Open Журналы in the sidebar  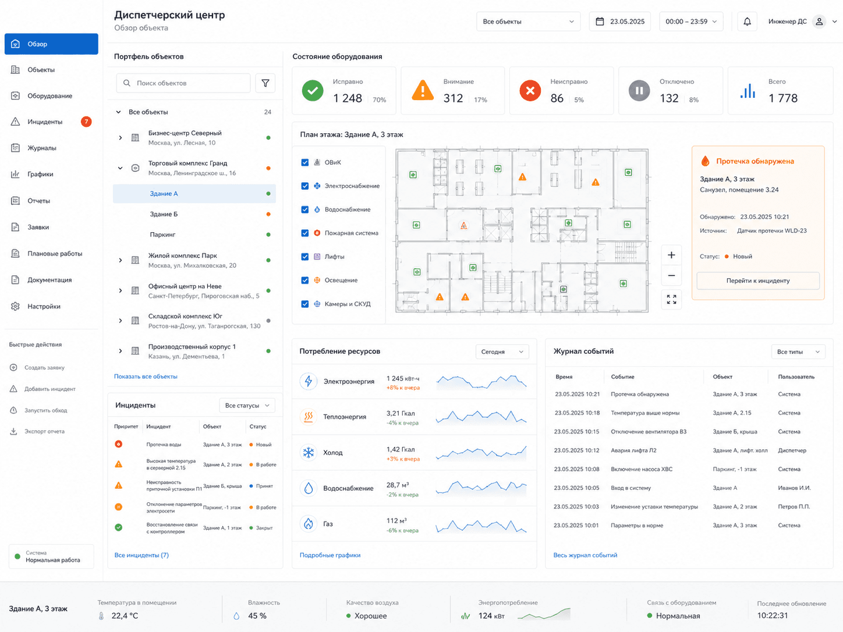tap(51, 148)
